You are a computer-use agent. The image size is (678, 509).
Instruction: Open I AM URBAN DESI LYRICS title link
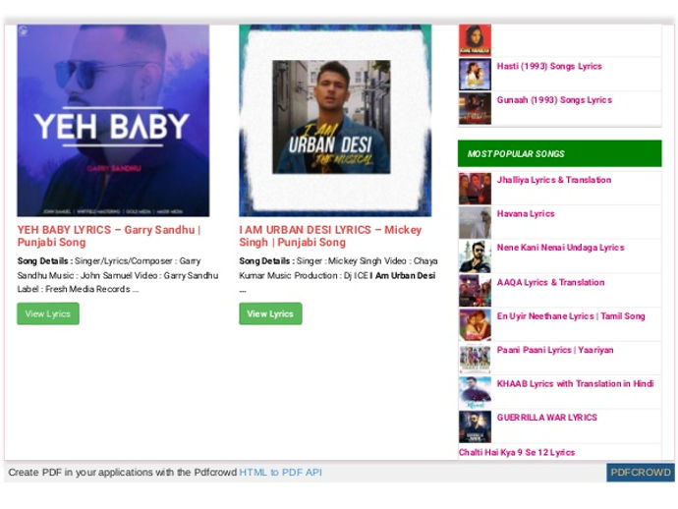tap(330, 236)
